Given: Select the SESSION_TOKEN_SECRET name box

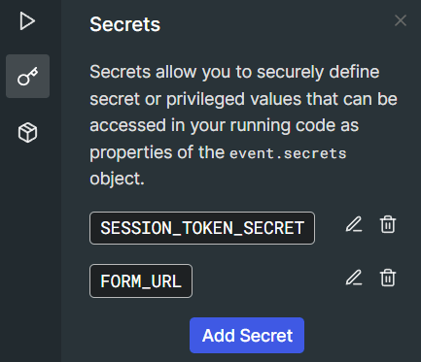Looking at the screenshot, I should [x=202, y=228].
